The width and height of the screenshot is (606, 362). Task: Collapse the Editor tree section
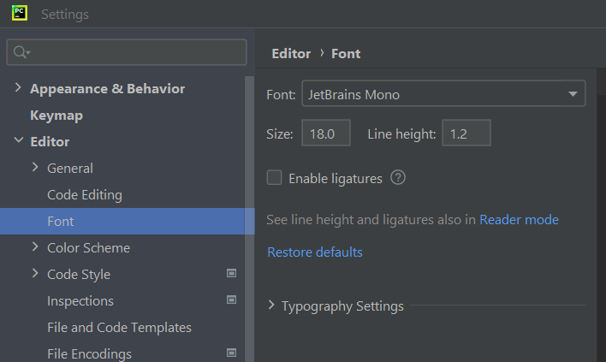point(18,139)
